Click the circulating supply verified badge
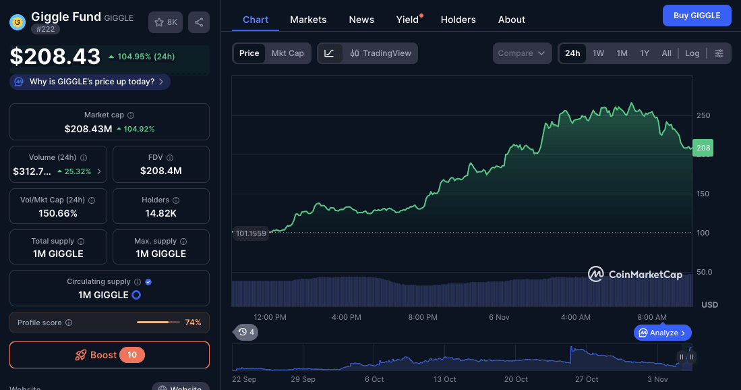741x390 pixels. pos(148,282)
